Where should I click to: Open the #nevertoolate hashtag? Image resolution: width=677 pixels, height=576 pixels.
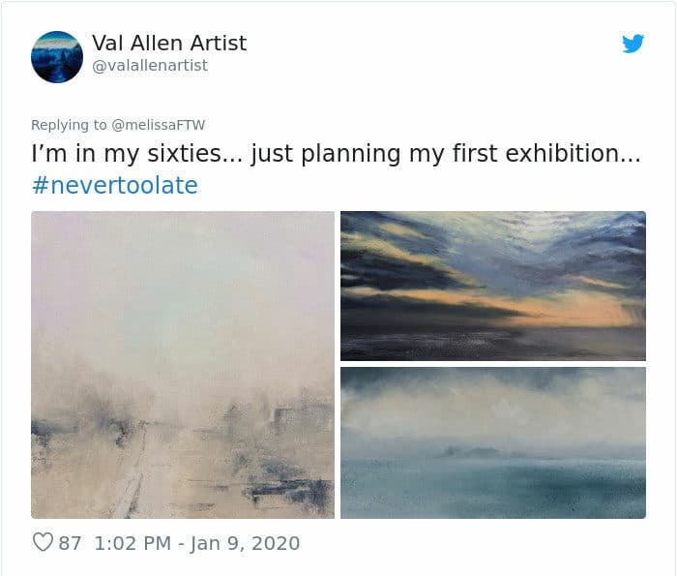[x=115, y=185]
